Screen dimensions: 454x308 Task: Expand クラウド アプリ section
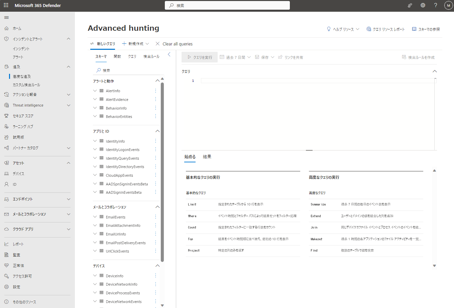coord(69,229)
